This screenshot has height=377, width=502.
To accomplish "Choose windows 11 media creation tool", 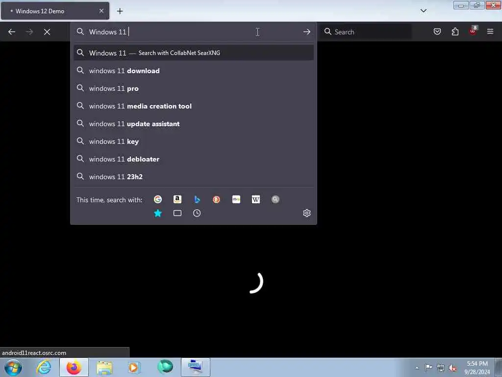I will click(194, 106).
